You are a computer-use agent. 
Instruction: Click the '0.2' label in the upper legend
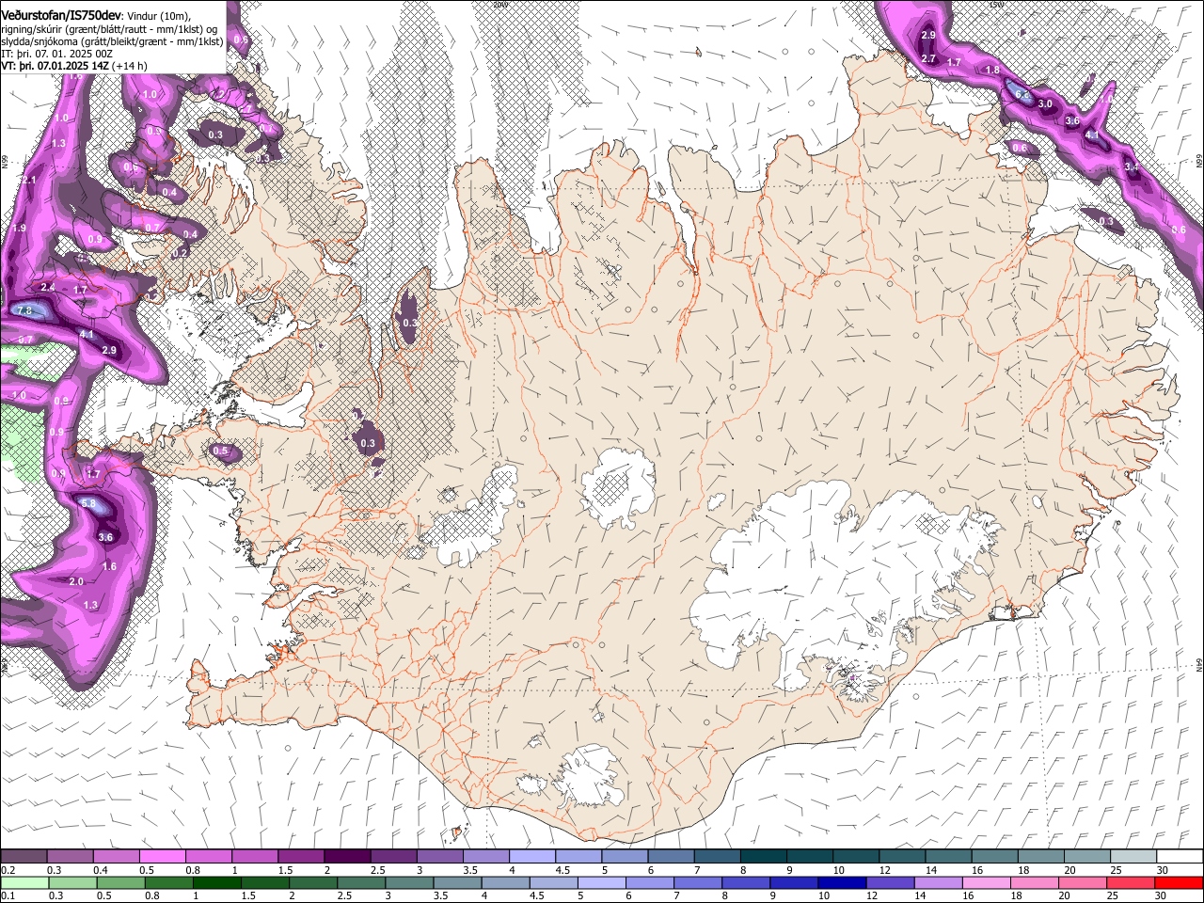coord(8,870)
